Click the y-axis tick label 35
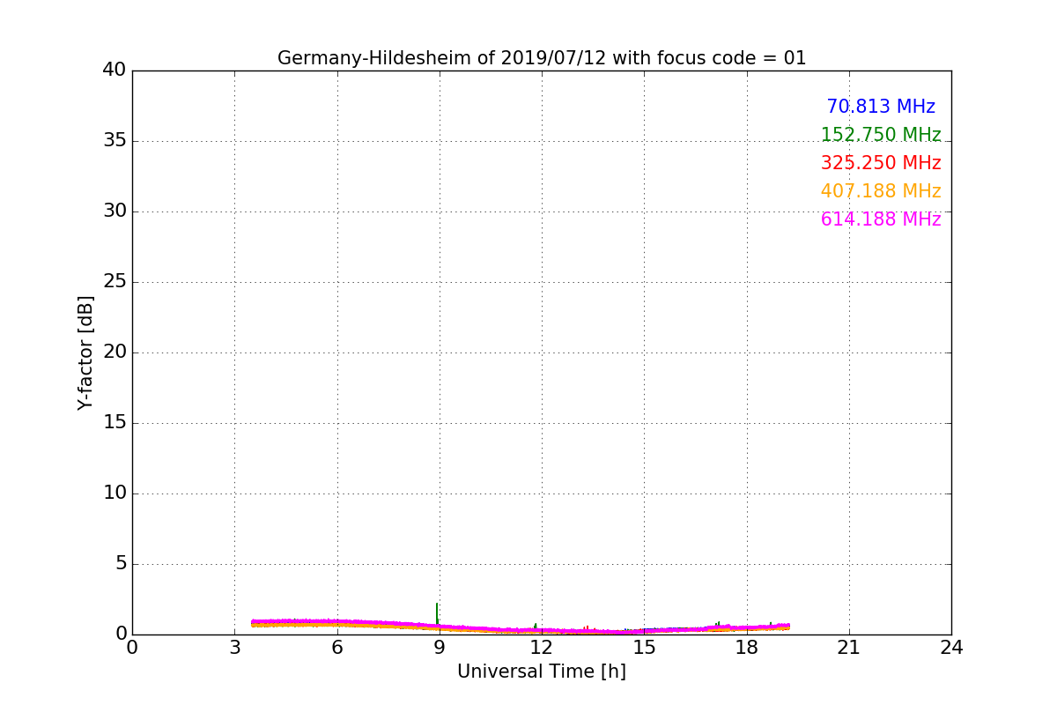This screenshot has width=1057, height=705. pyautogui.click(x=115, y=141)
